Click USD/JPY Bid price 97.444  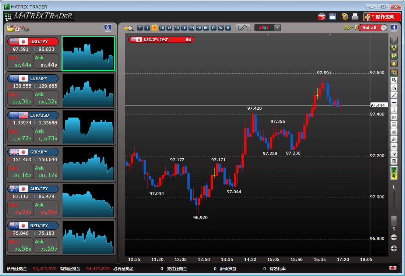click(x=20, y=61)
